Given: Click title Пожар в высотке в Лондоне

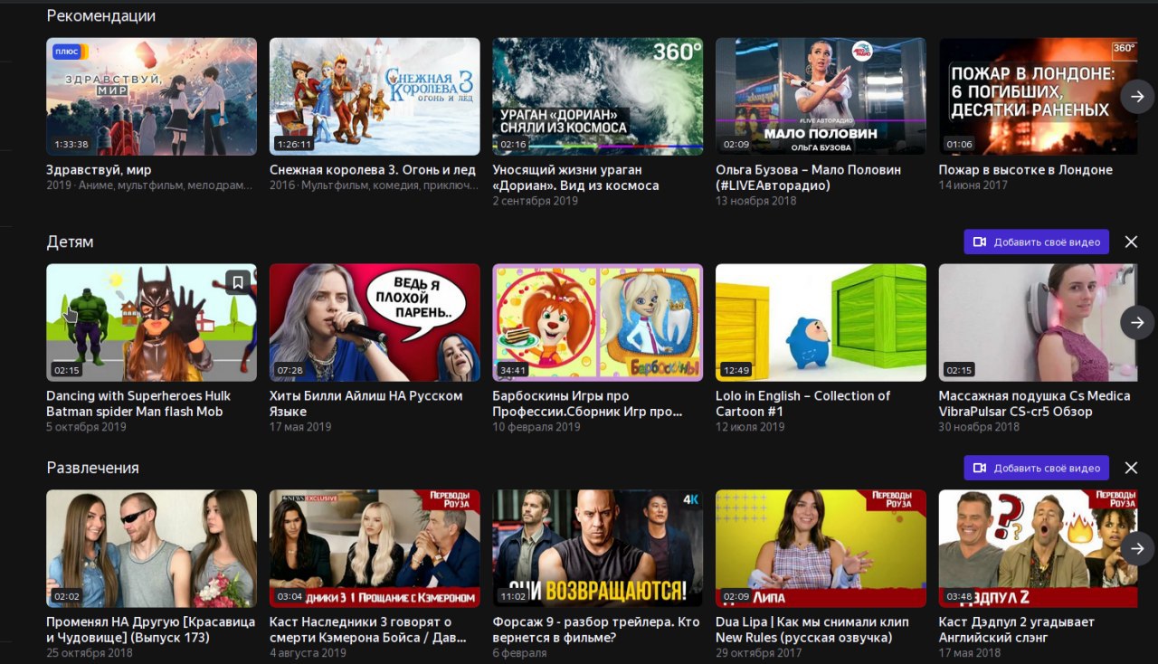Looking at the screenshot, I should [x=1026, y=169].
